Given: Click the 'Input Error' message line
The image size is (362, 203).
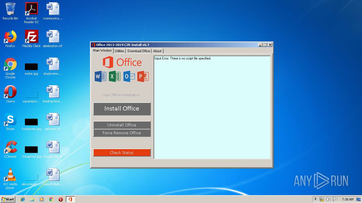Looking at the screenshot, I should click(183, 58).
